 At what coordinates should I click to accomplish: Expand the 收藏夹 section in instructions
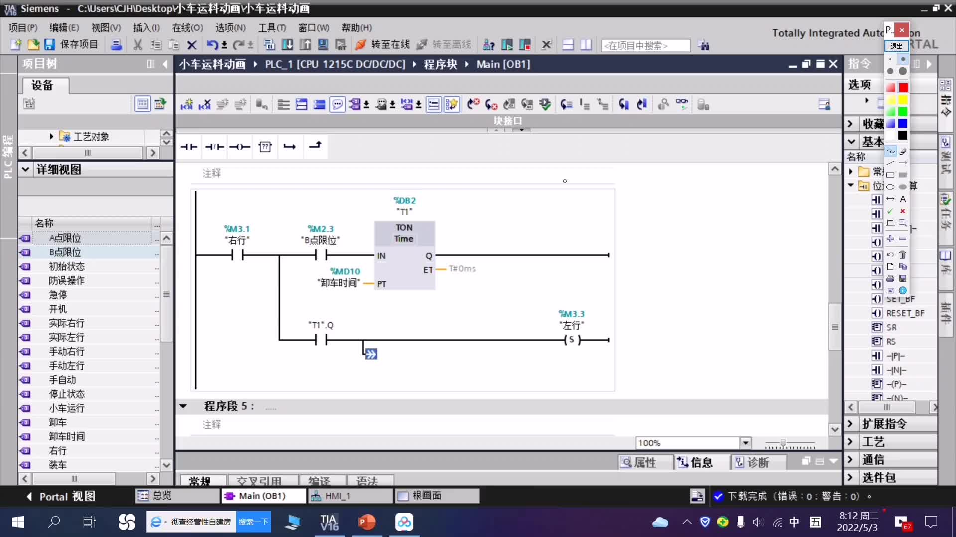[850, 123]
